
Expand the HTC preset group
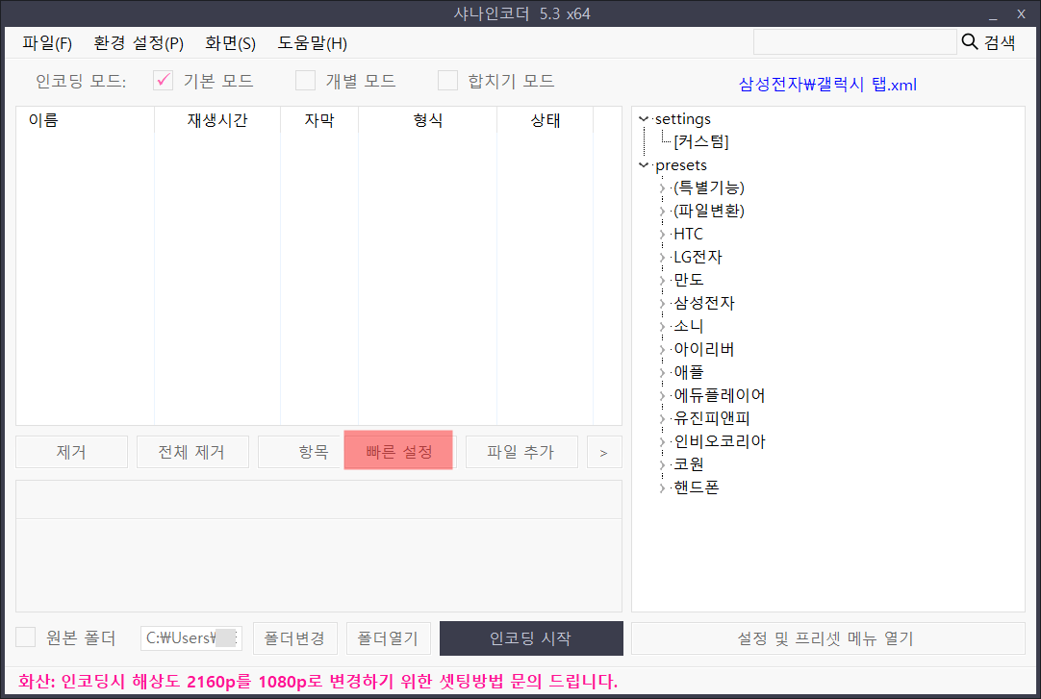click(x=662, y=234)
